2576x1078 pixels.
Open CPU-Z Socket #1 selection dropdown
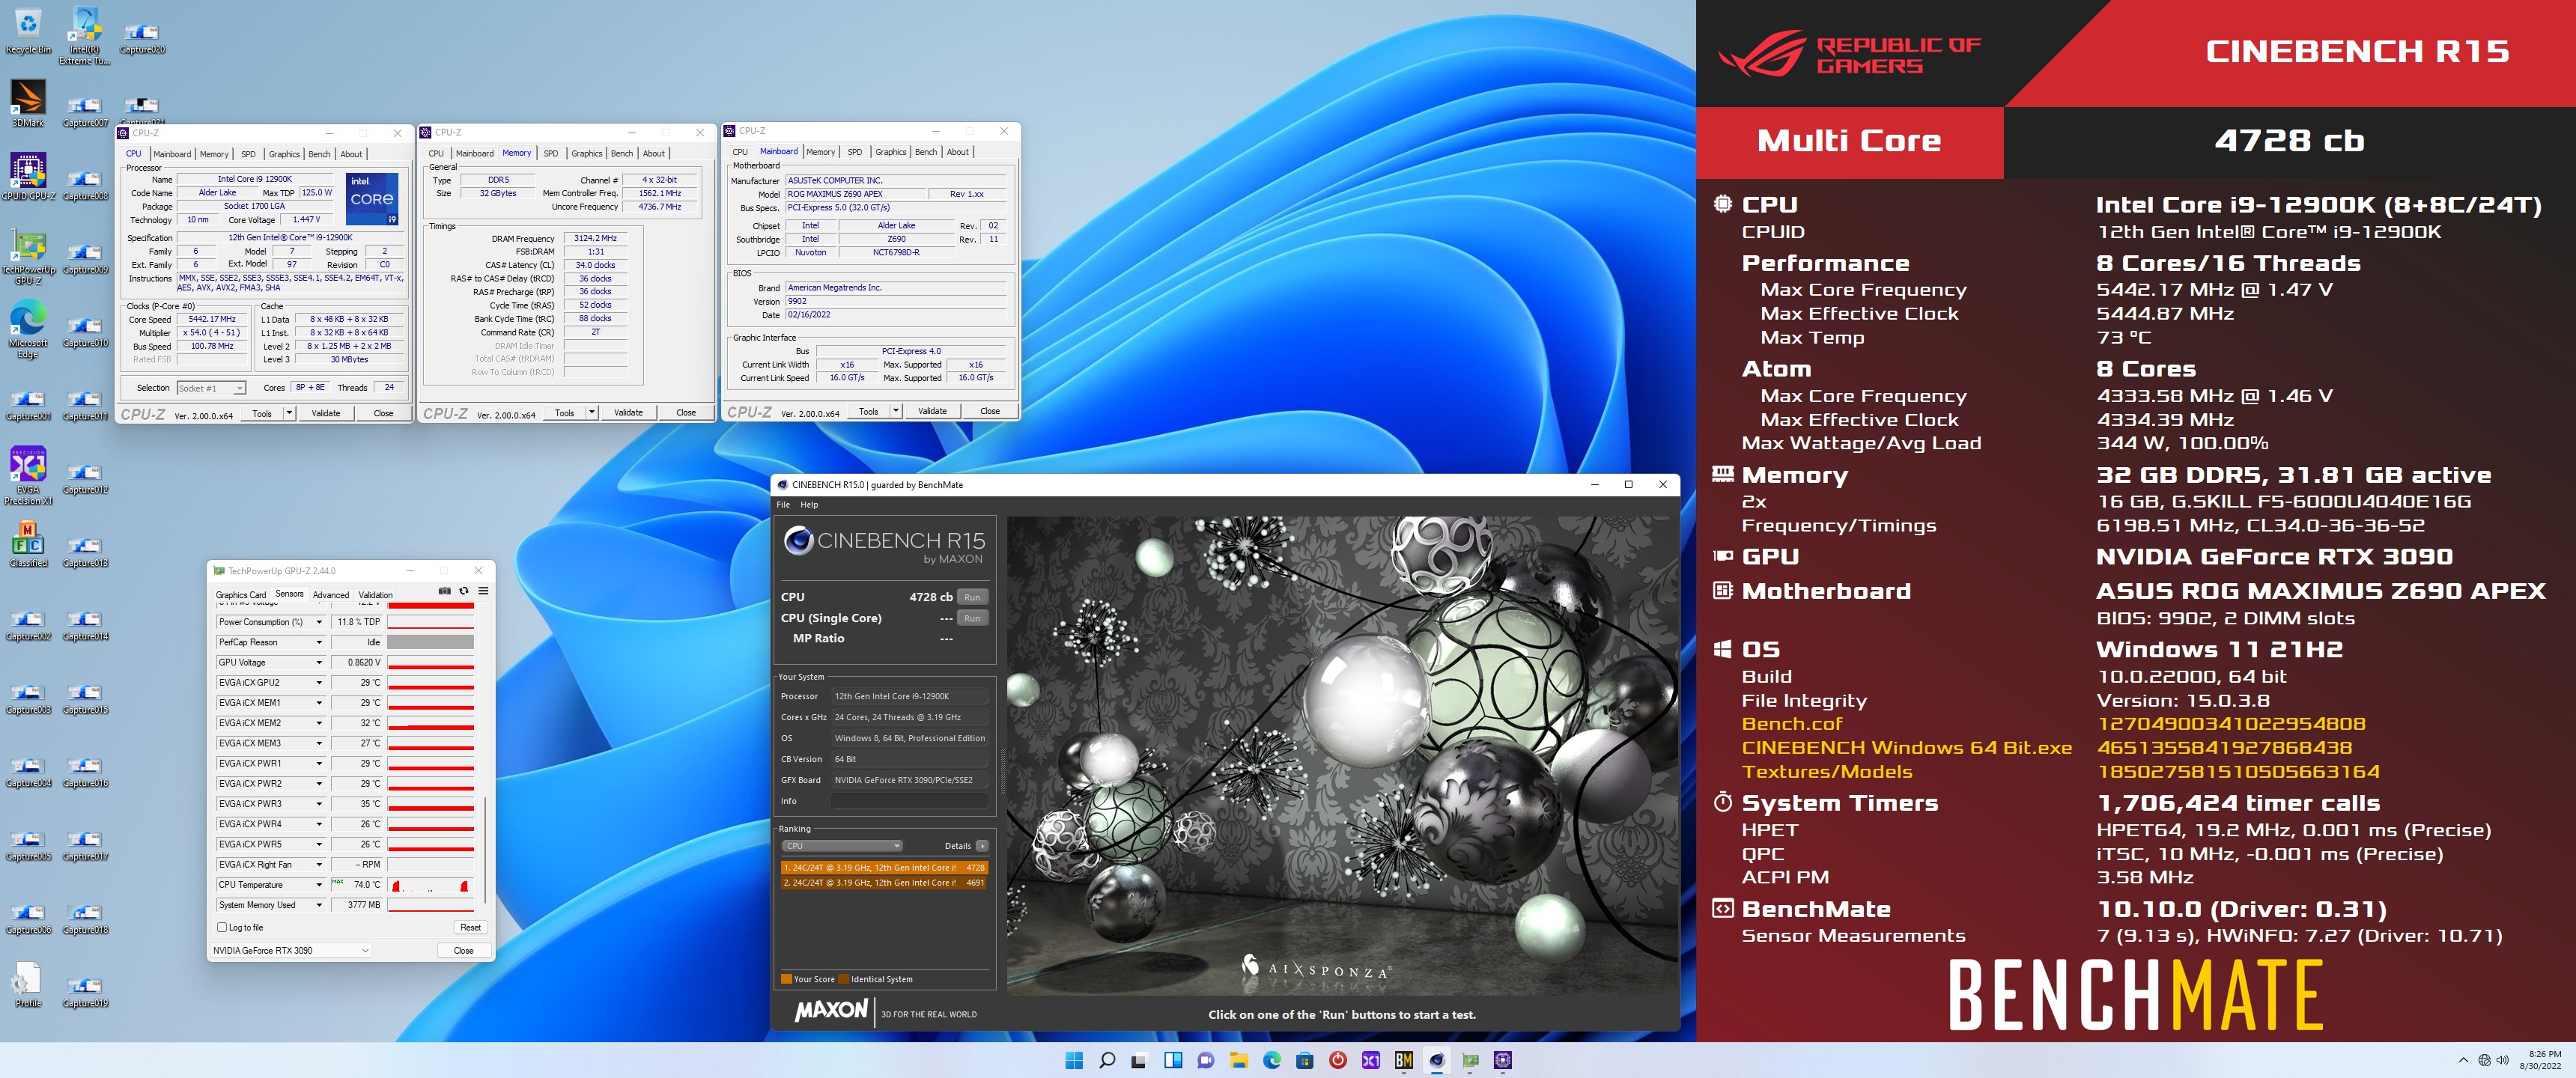[211, 388]
